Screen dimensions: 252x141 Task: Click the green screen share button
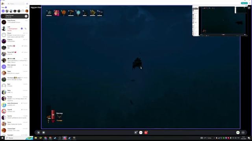(x=238, y=132)
